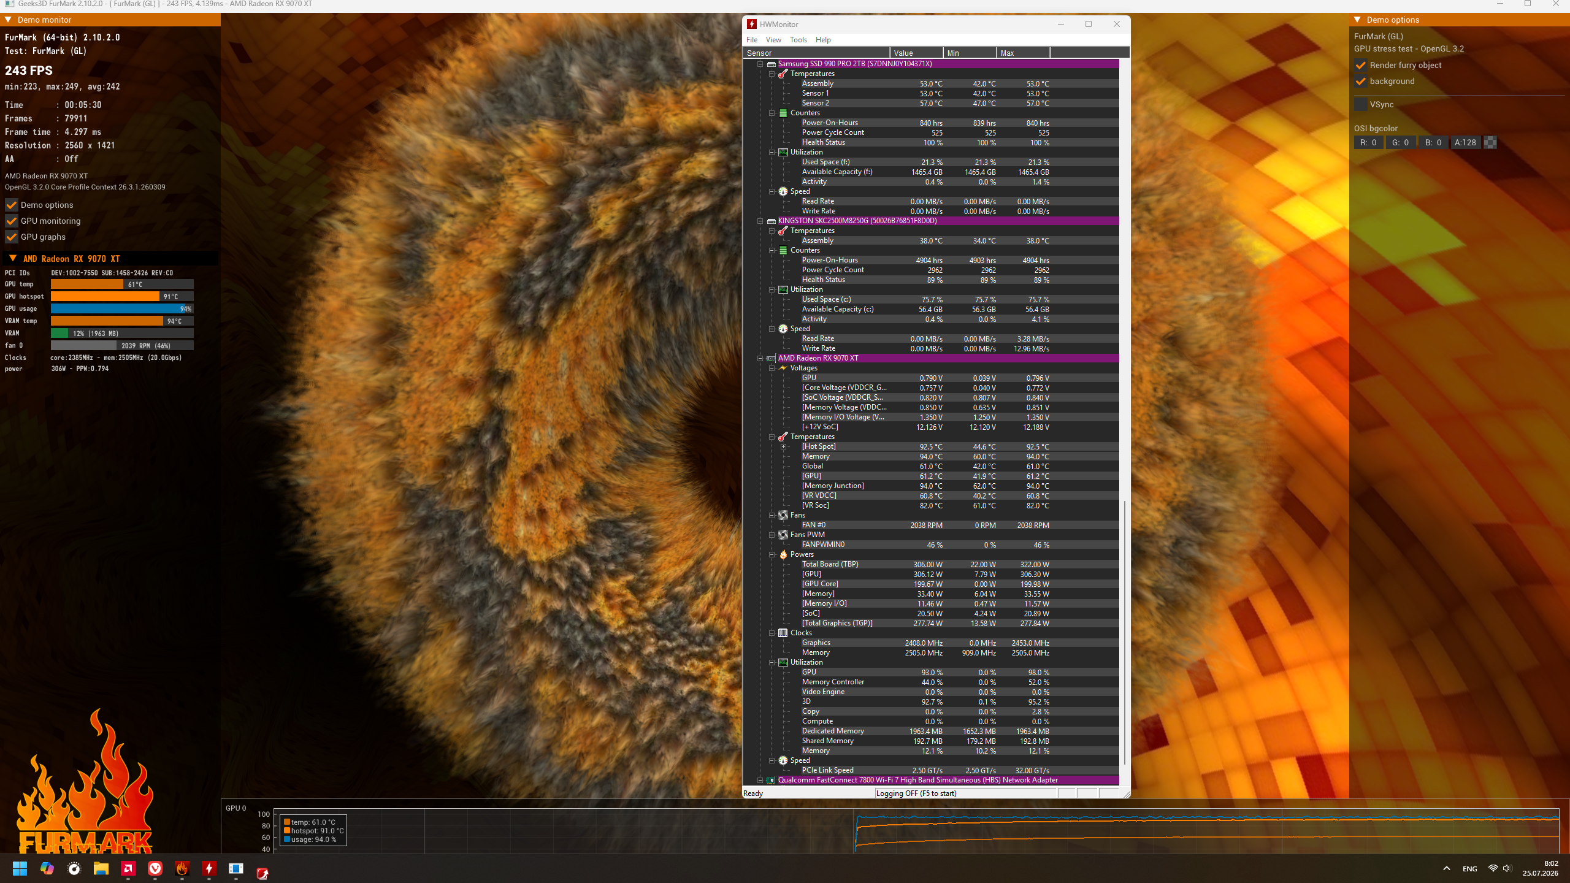1570x883 pixels.
Task: Click the HWMonitor title bar logo icon
Action: 752,24
